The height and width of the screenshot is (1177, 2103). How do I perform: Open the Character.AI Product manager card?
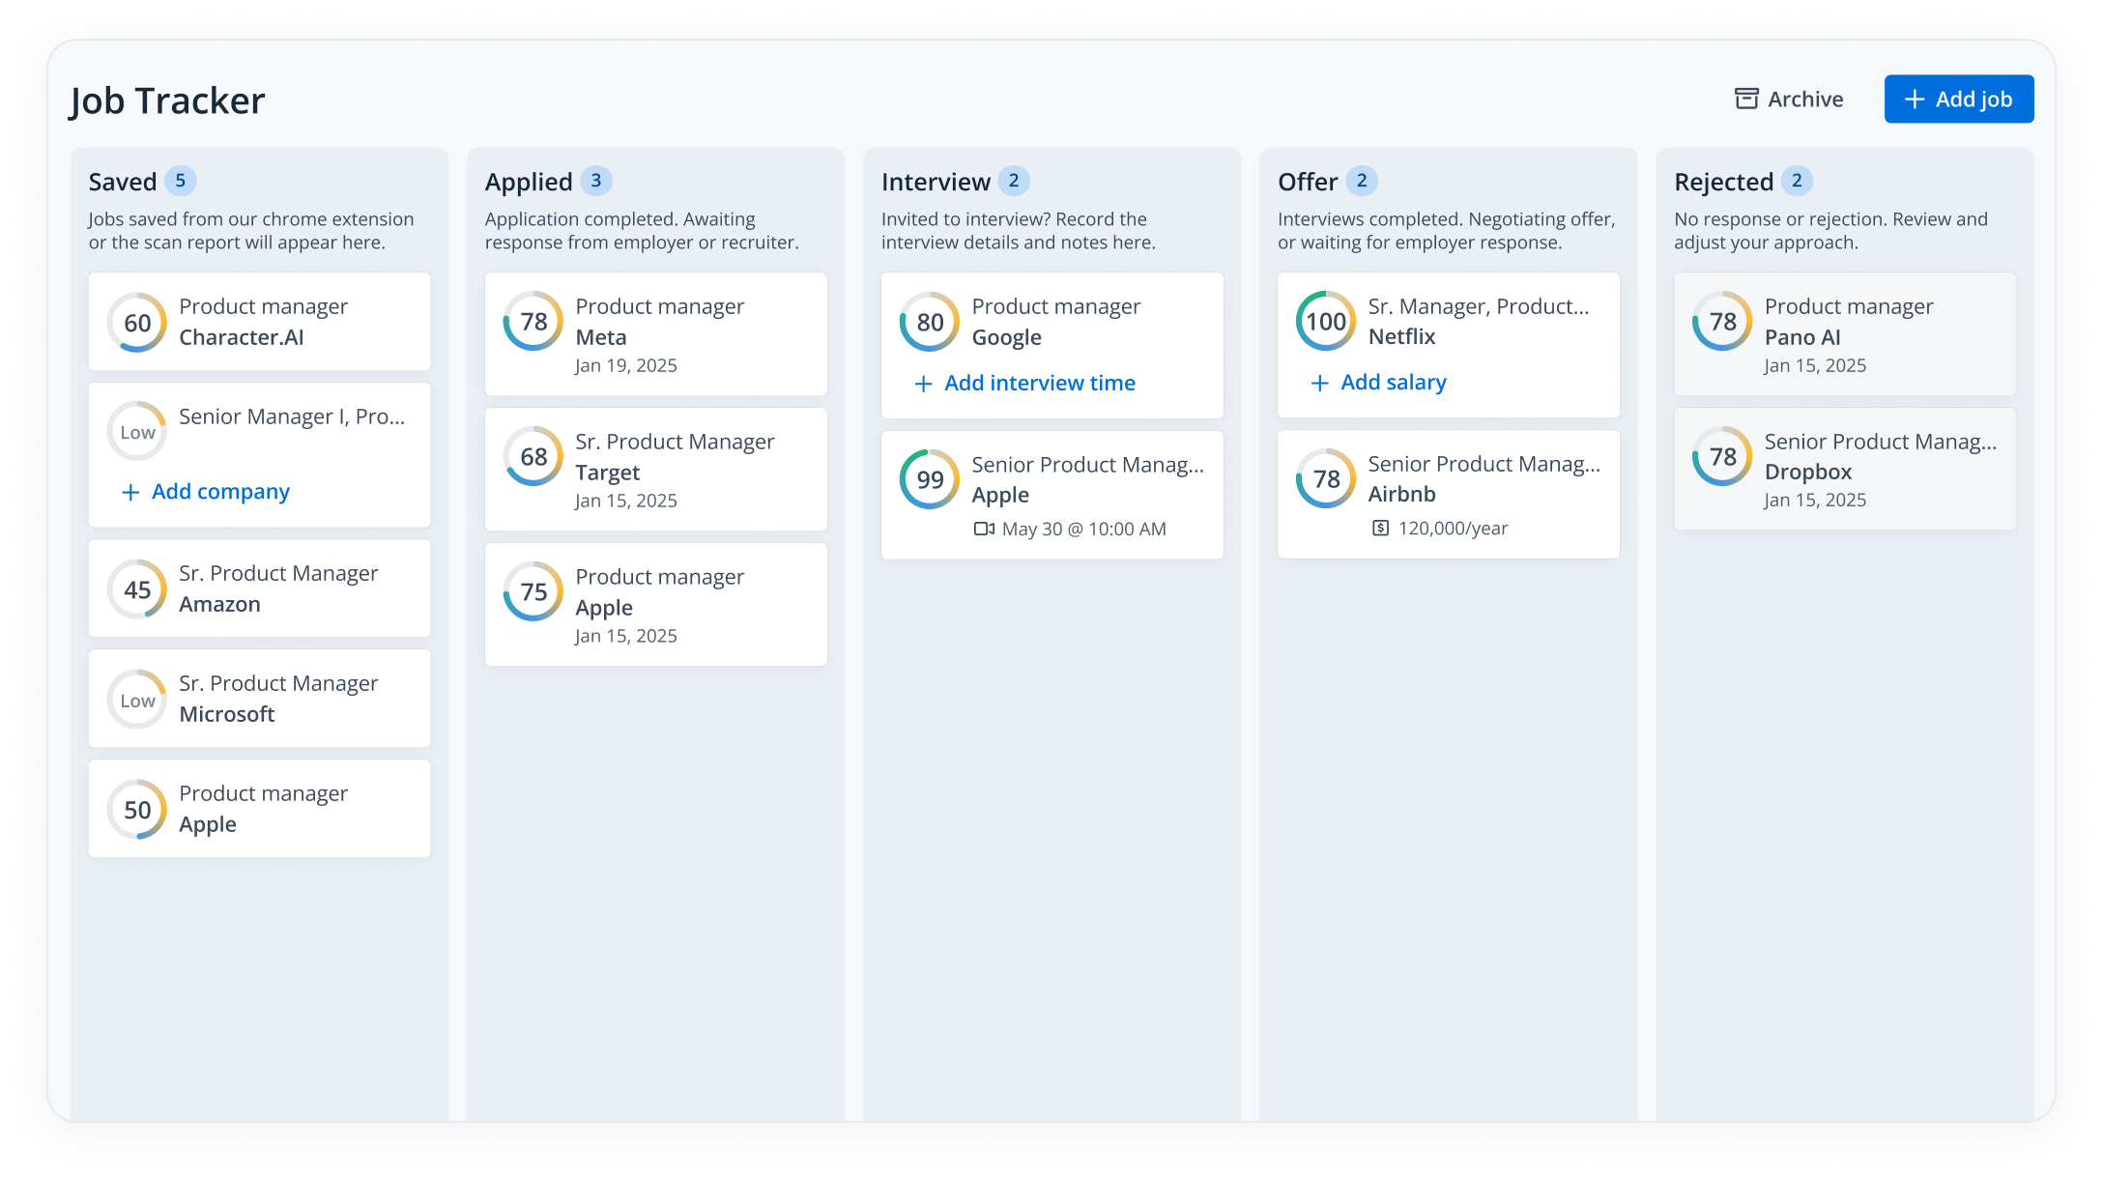[259, 322]
